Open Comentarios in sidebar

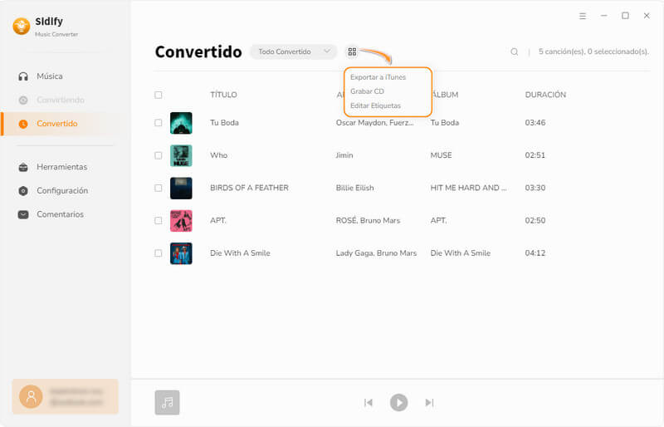tap(60, 214)
